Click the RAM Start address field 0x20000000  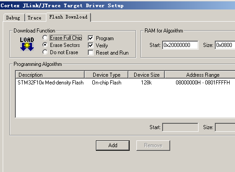point(180,45)
